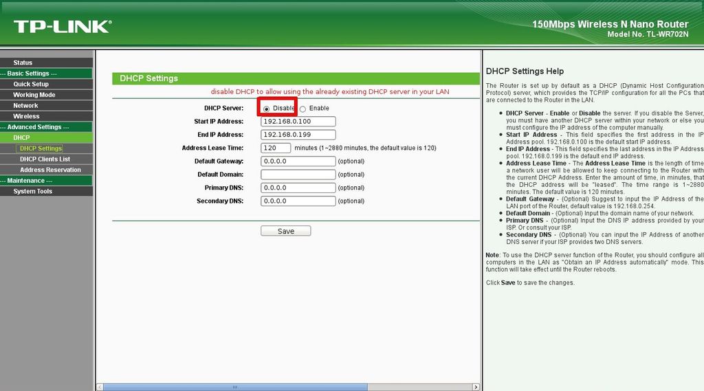Image resolution: width=704 pixels, height=391 pixels.
Task: Click the Secondary DNS: label
Action: click(220, 201)
